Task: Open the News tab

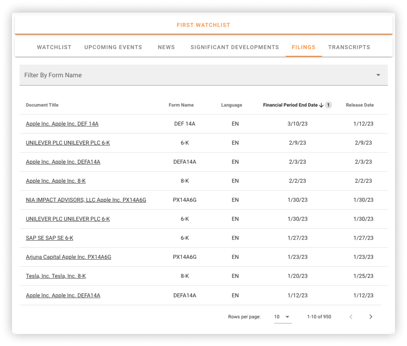Action: point(166,47)
